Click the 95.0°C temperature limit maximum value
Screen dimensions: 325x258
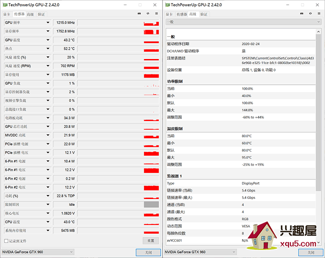tap(247, 157)
